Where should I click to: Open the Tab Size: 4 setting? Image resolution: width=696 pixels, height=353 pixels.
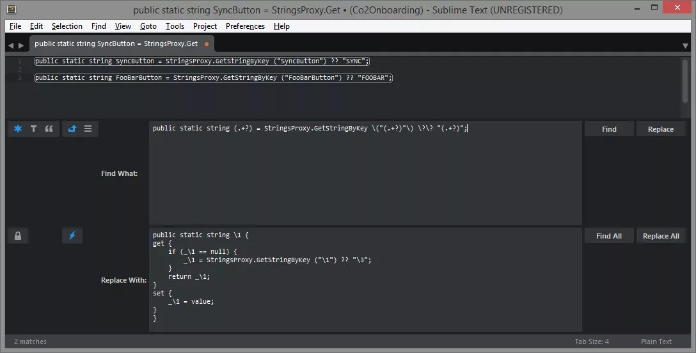coord(592,341)
